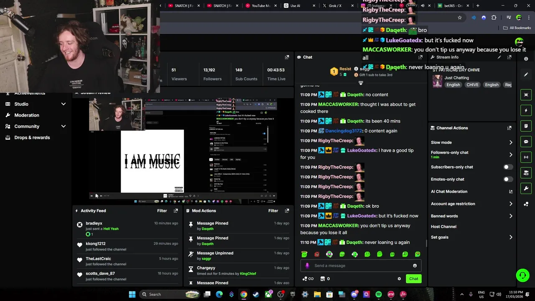Bookmark this page with the star icon

460,18
